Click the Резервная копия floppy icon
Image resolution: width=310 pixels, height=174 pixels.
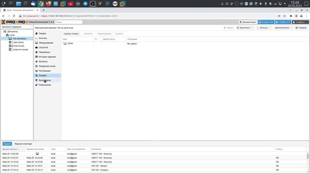(x=36, y=66)
